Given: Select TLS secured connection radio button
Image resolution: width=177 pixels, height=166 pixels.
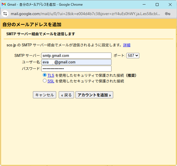Looking at the screenshot, I should (45, 75).
